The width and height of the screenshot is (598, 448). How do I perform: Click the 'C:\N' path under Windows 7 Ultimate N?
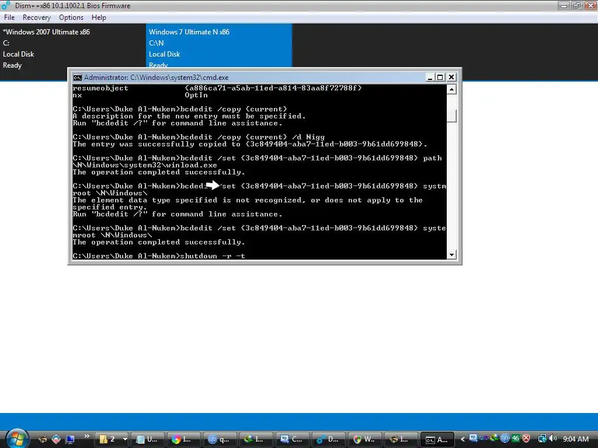click(x=157, y=43)
